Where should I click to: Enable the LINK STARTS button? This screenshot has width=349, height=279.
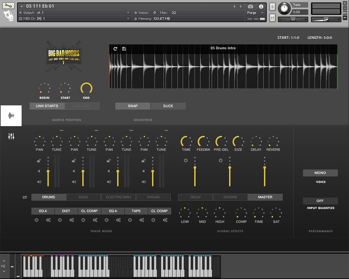click(47, 106)
